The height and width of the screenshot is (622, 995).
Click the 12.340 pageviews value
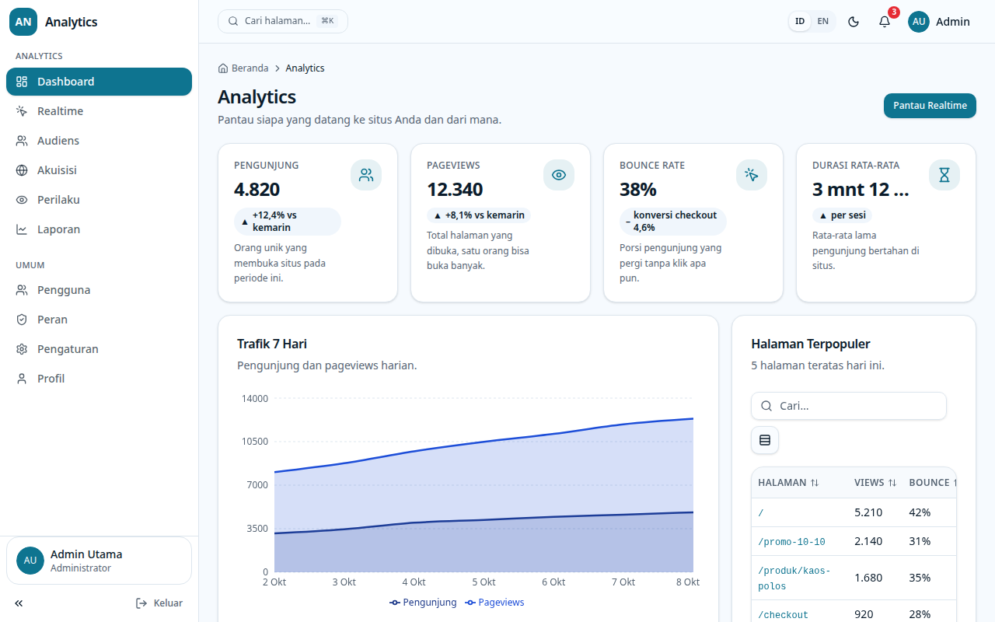tap(455, 190)
